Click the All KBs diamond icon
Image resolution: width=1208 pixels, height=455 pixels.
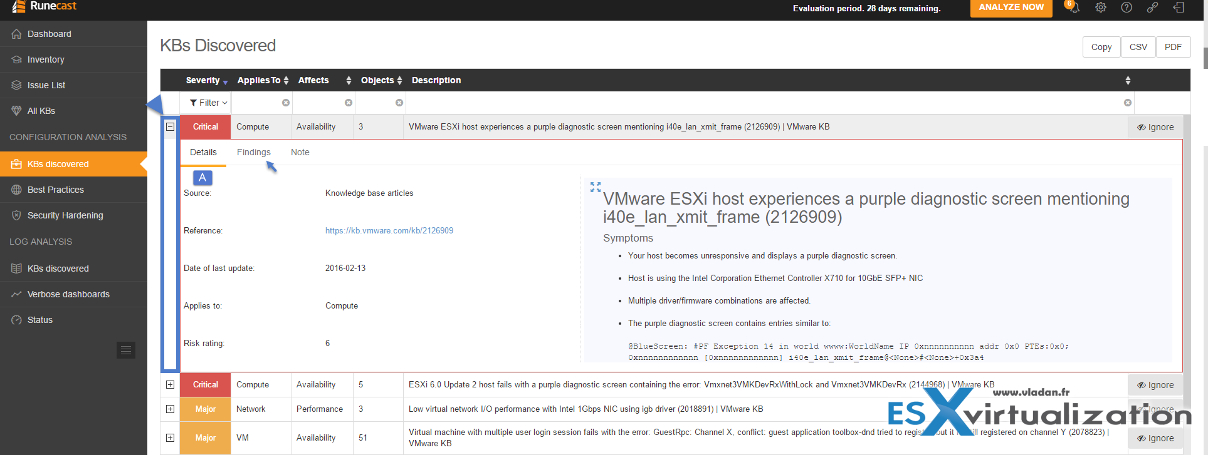pyautogui.click(x=16, y=111)
